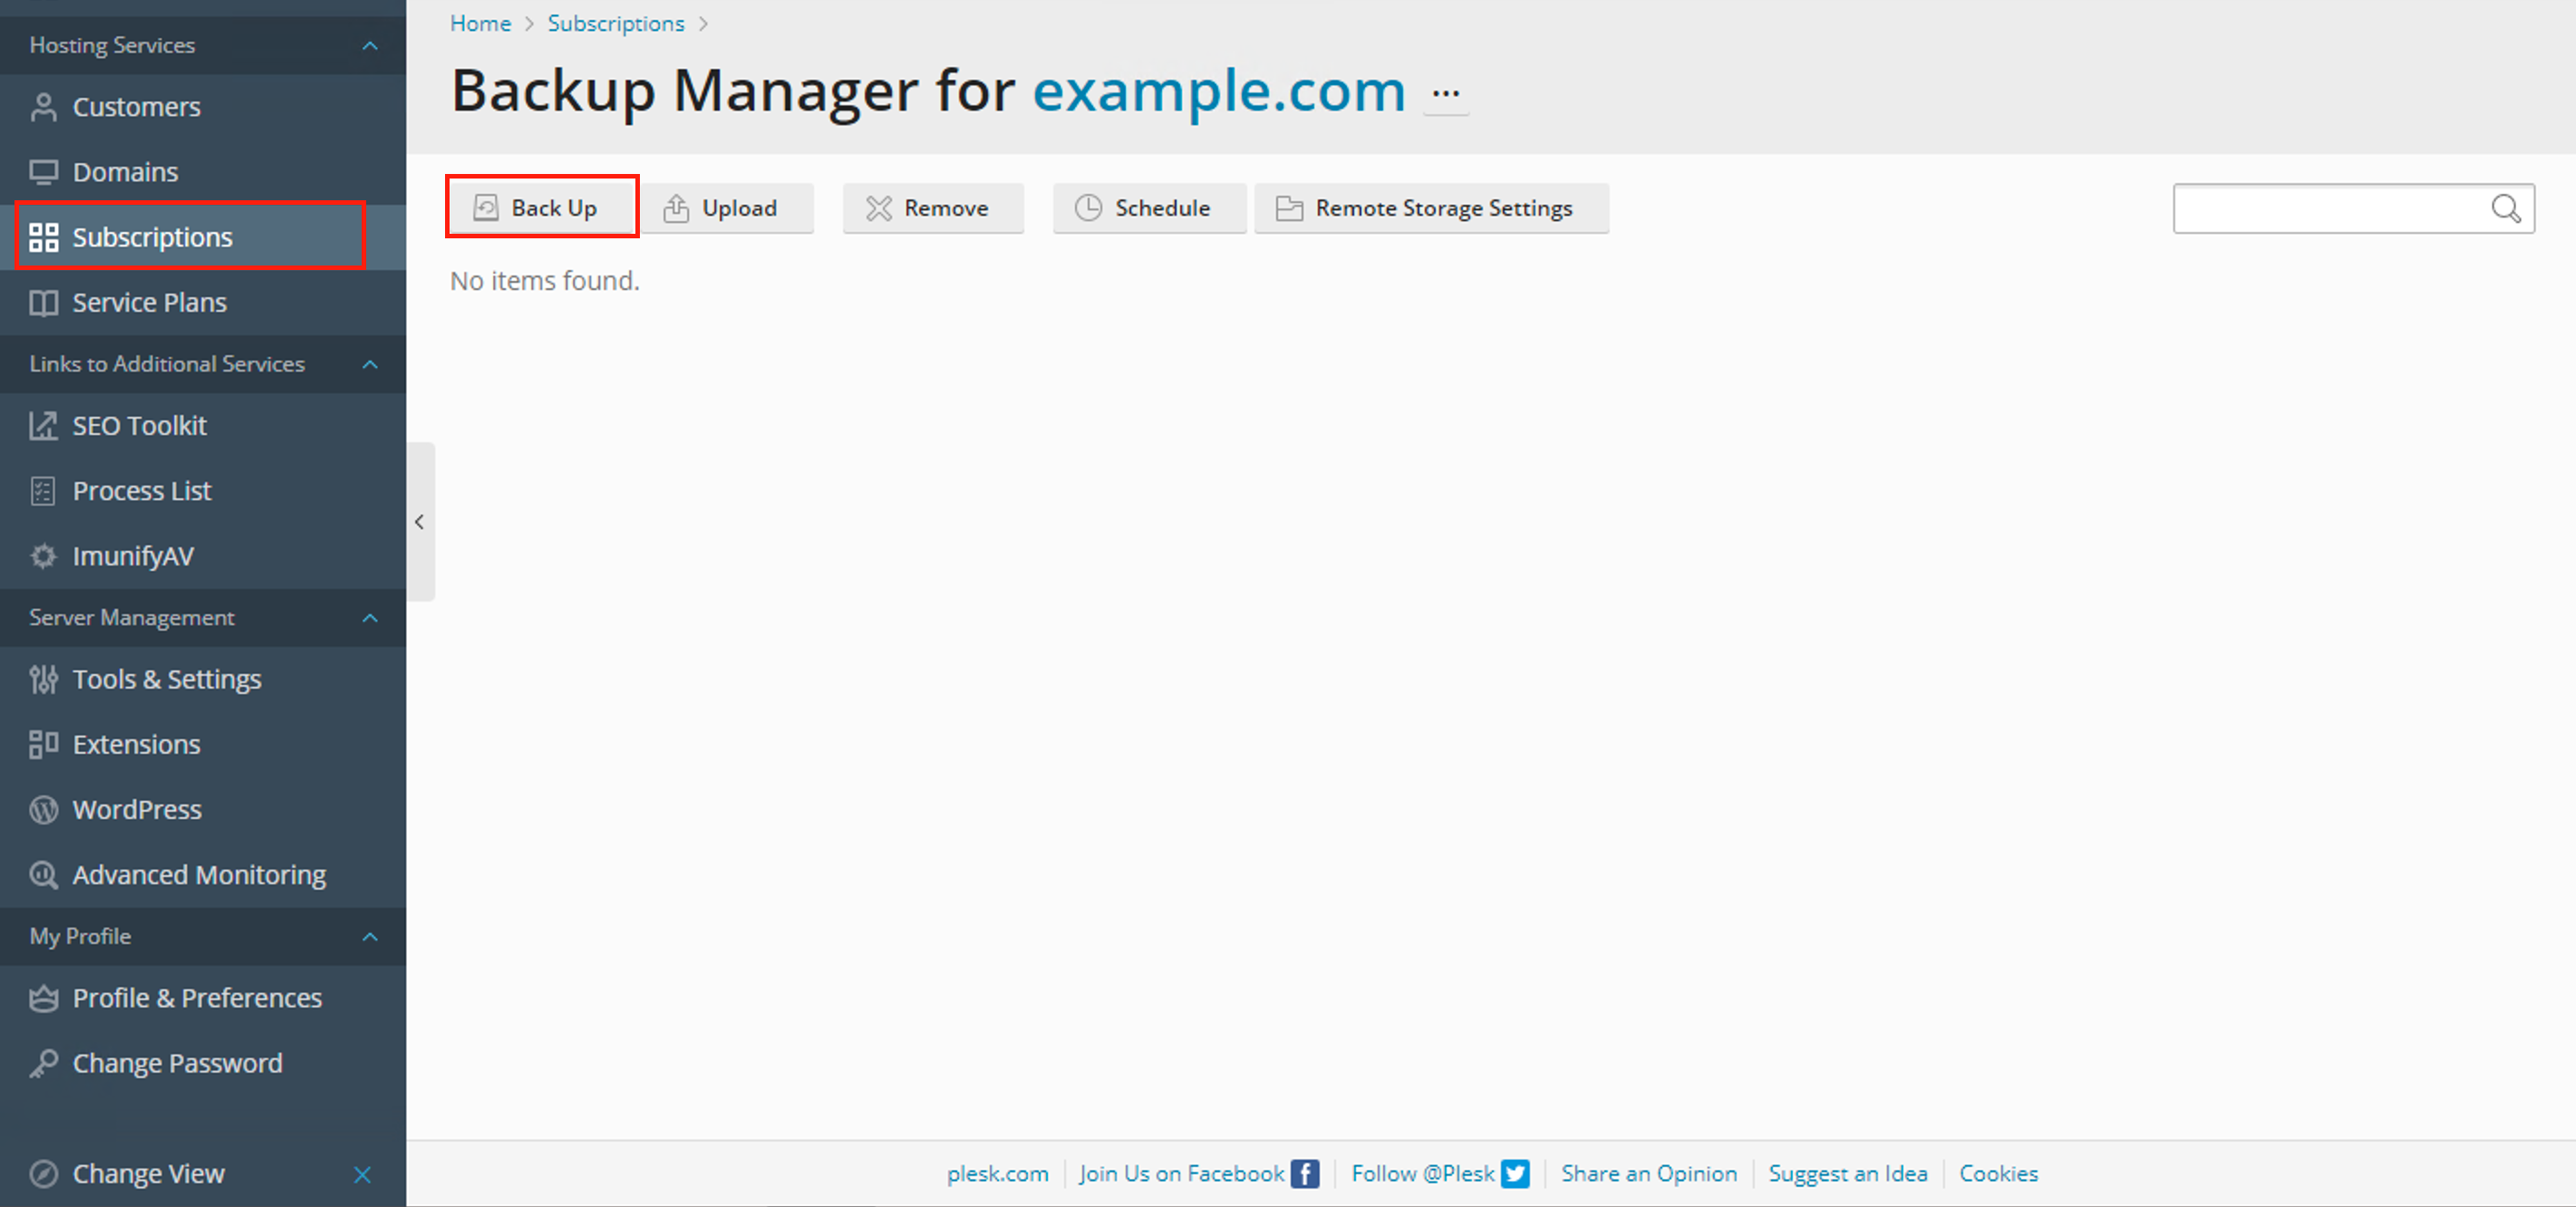Open the Facebook icon link in footer
Image resolution: width=2576 pixels, height=1207 pixels.
point(1304,1173)
